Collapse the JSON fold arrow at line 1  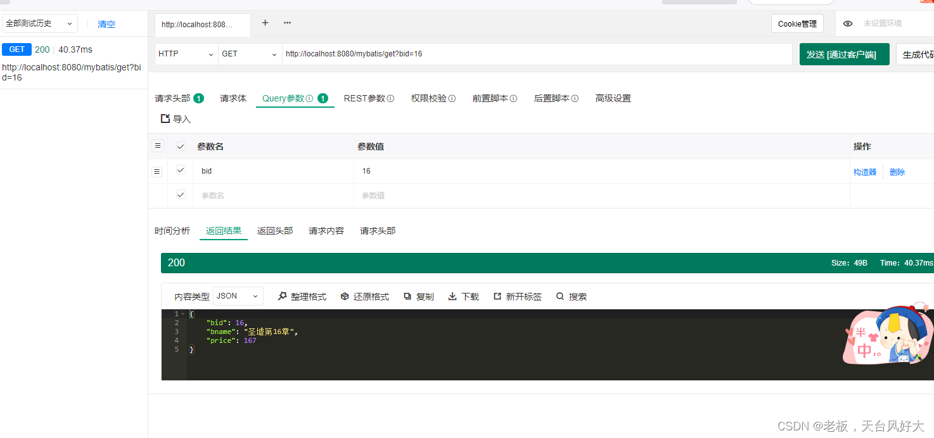point(183,314)
